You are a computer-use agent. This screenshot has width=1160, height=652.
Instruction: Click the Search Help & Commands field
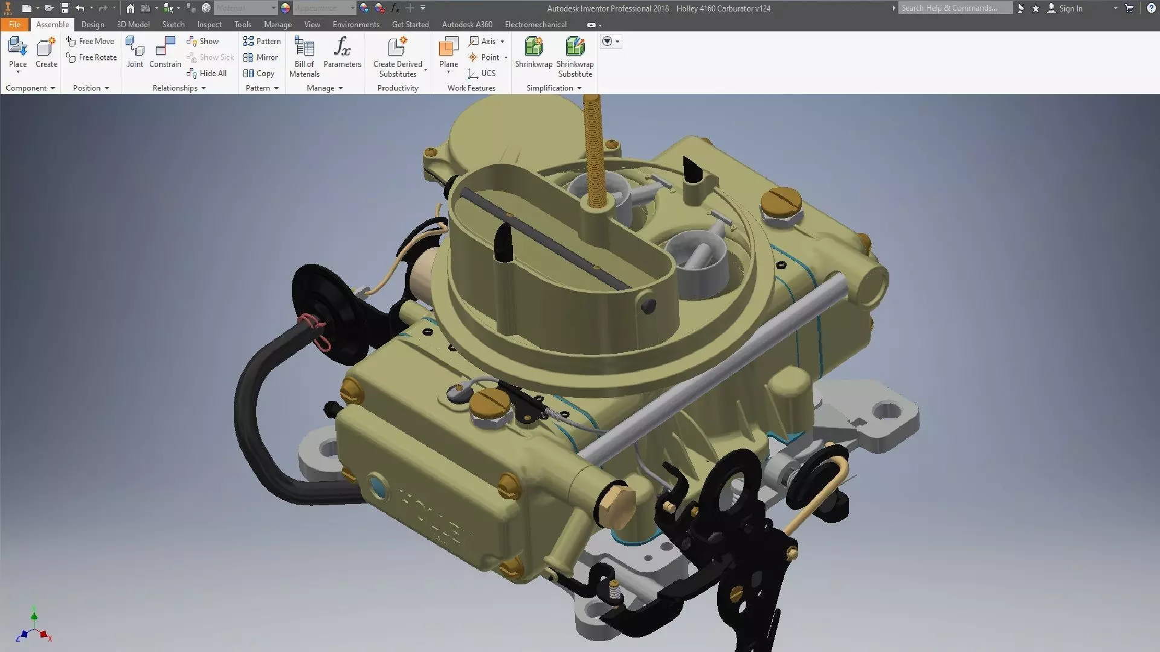click(x=955, y=8)
